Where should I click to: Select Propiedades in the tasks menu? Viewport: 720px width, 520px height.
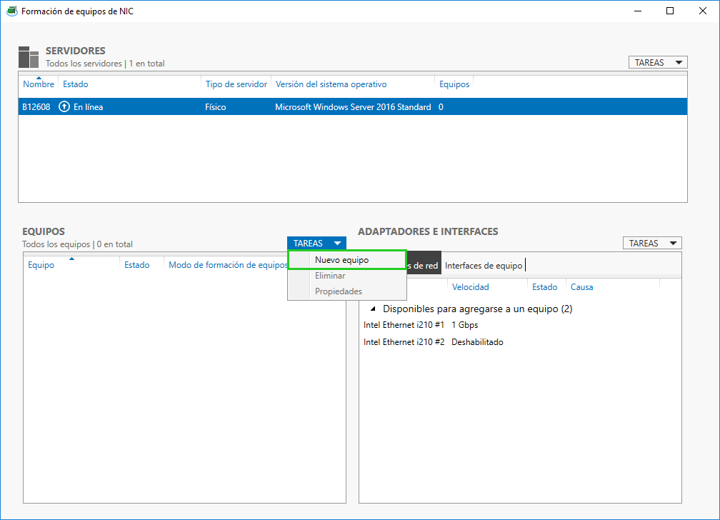point(347,291)
